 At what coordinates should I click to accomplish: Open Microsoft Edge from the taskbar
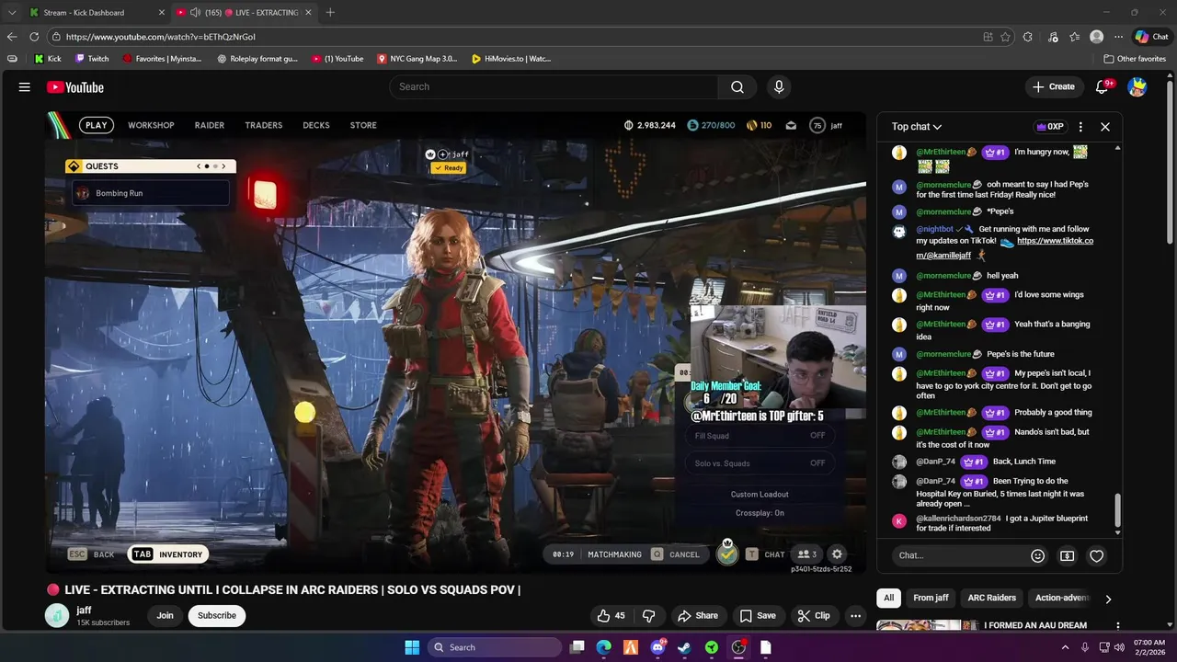603,647
